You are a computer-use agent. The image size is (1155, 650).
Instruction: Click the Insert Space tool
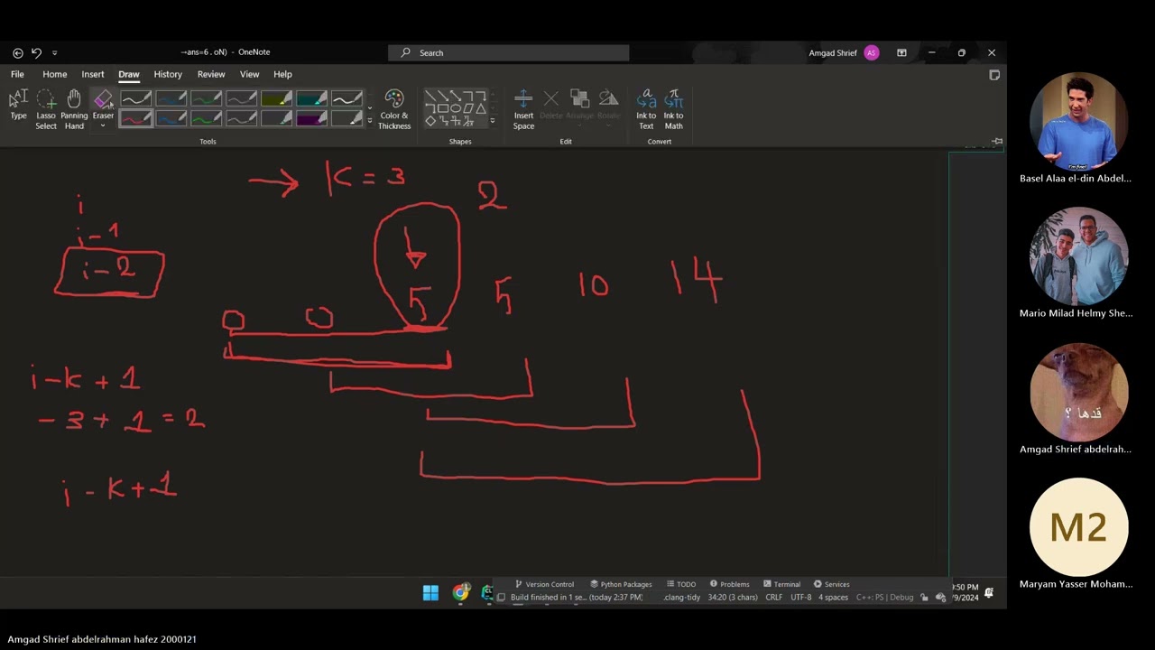(523, 110)
